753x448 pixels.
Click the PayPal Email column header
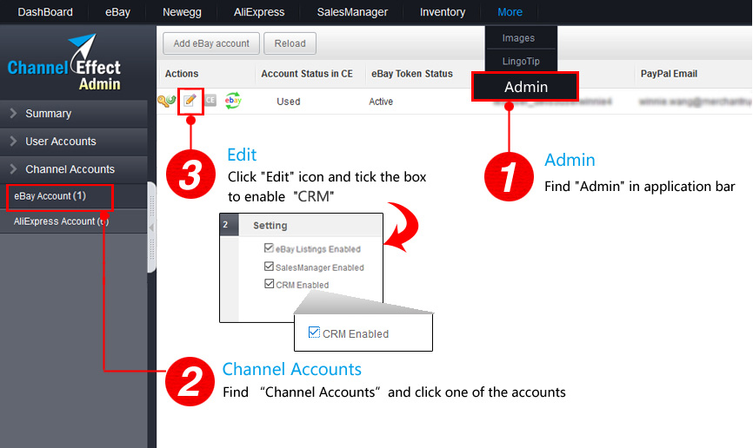coord(669,74)
